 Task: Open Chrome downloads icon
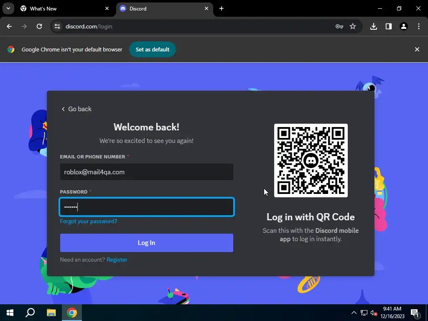374,26
